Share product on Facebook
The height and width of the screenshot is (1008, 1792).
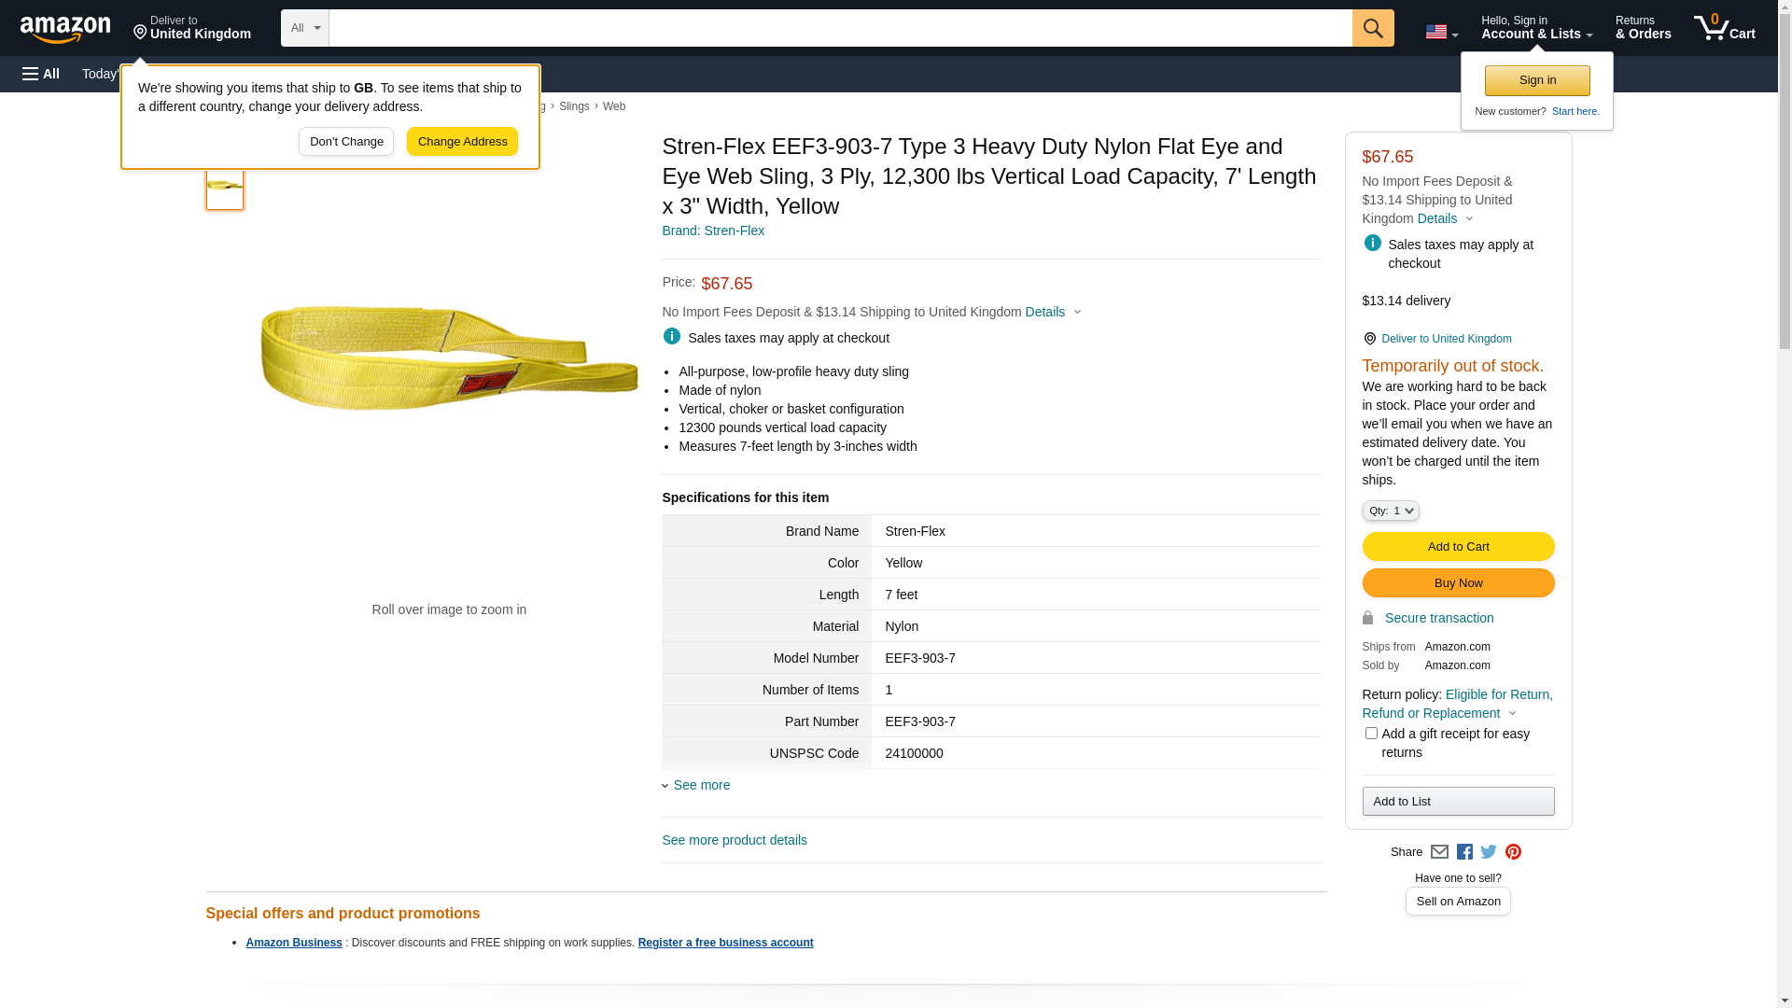[x=1464, y=852]
